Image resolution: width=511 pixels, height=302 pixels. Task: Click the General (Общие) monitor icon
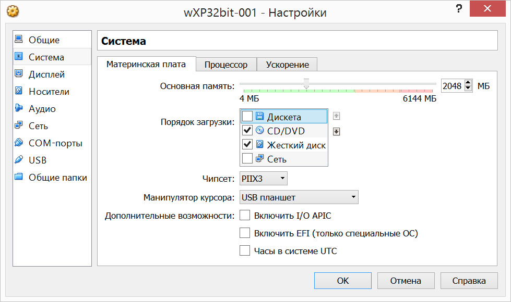[x=19, y=40]
